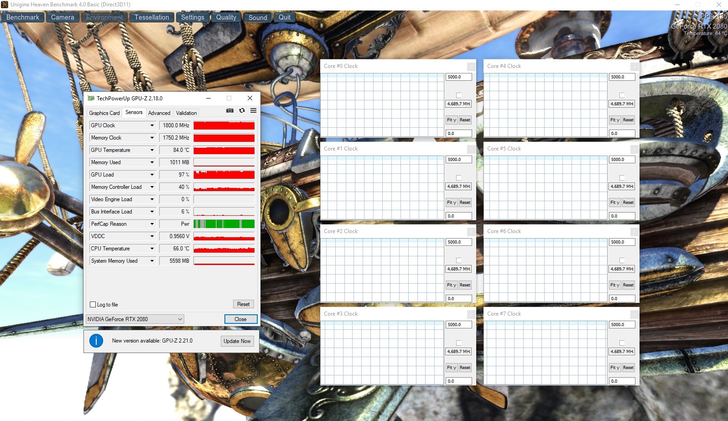728x421 pixels.
Task: Select GPU from NVIDIA GeForce RTX 2080 dropdown
Action: click(135, 319)
